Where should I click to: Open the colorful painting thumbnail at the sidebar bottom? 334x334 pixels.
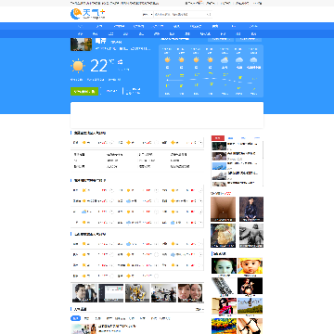(224, 326)
